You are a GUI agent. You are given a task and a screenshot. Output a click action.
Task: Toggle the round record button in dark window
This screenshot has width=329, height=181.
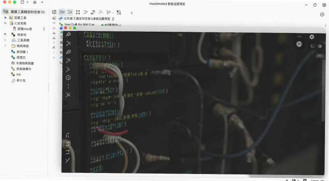[299, 44]
